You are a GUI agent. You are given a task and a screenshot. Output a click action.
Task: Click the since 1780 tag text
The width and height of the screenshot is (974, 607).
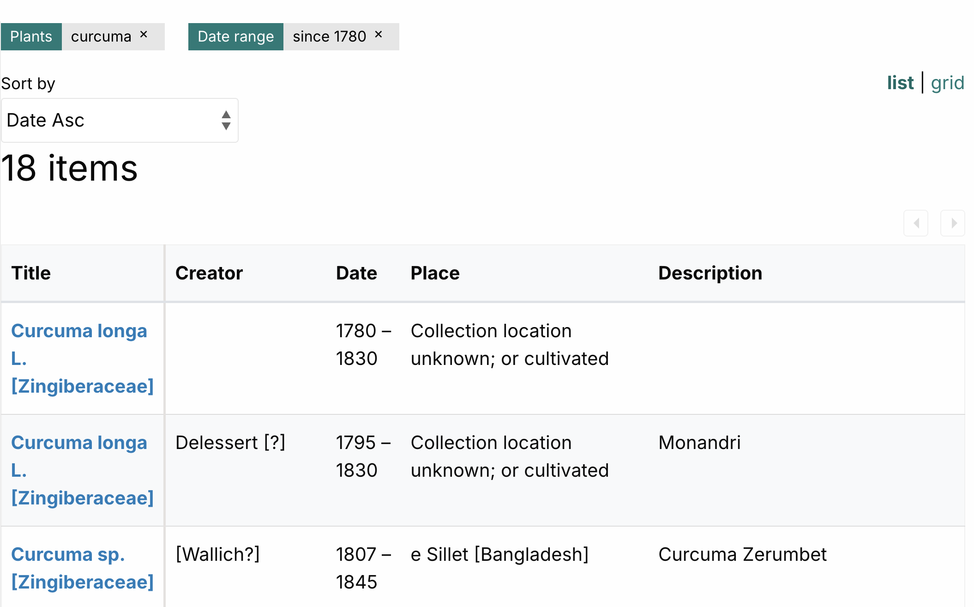tap(329, 36)
